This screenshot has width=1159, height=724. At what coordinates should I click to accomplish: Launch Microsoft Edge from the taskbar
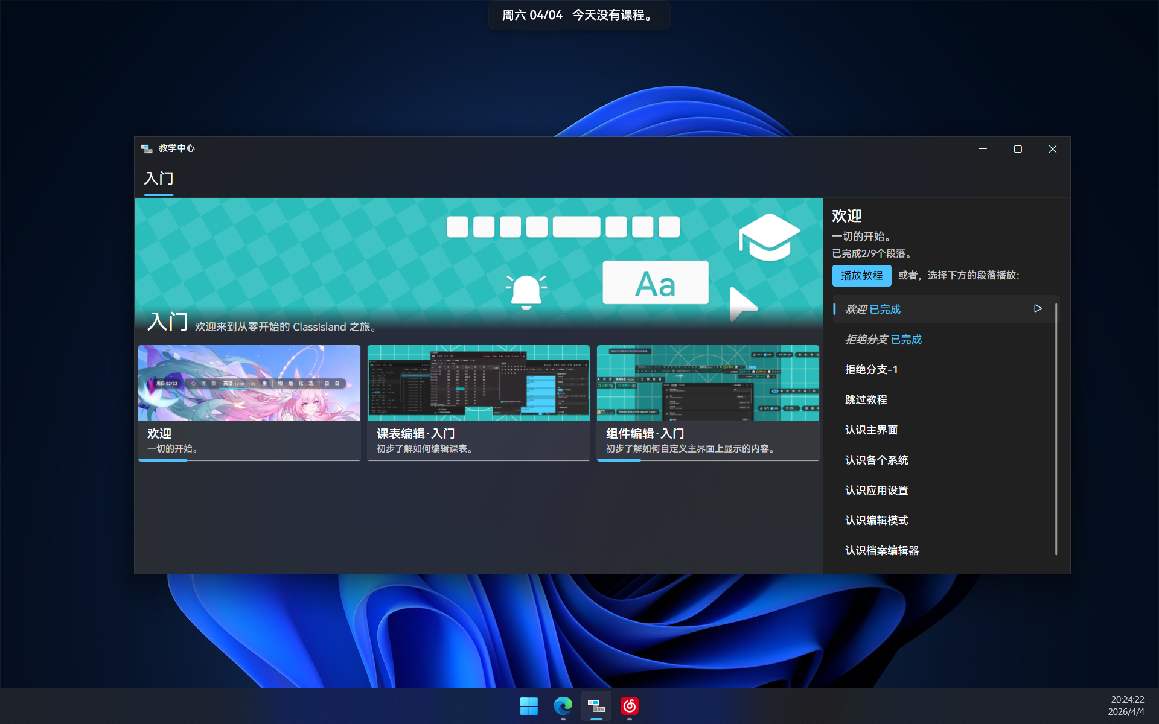563,706
